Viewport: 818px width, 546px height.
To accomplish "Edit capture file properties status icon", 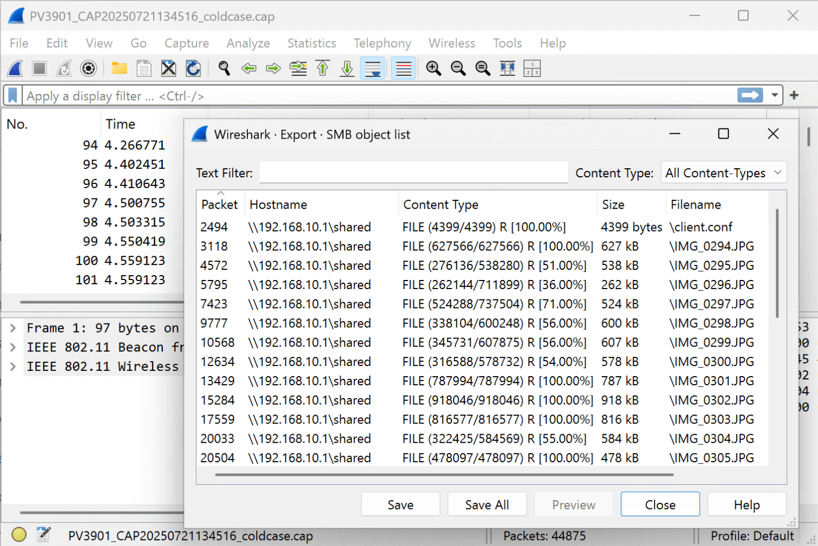I will (44, 534).
